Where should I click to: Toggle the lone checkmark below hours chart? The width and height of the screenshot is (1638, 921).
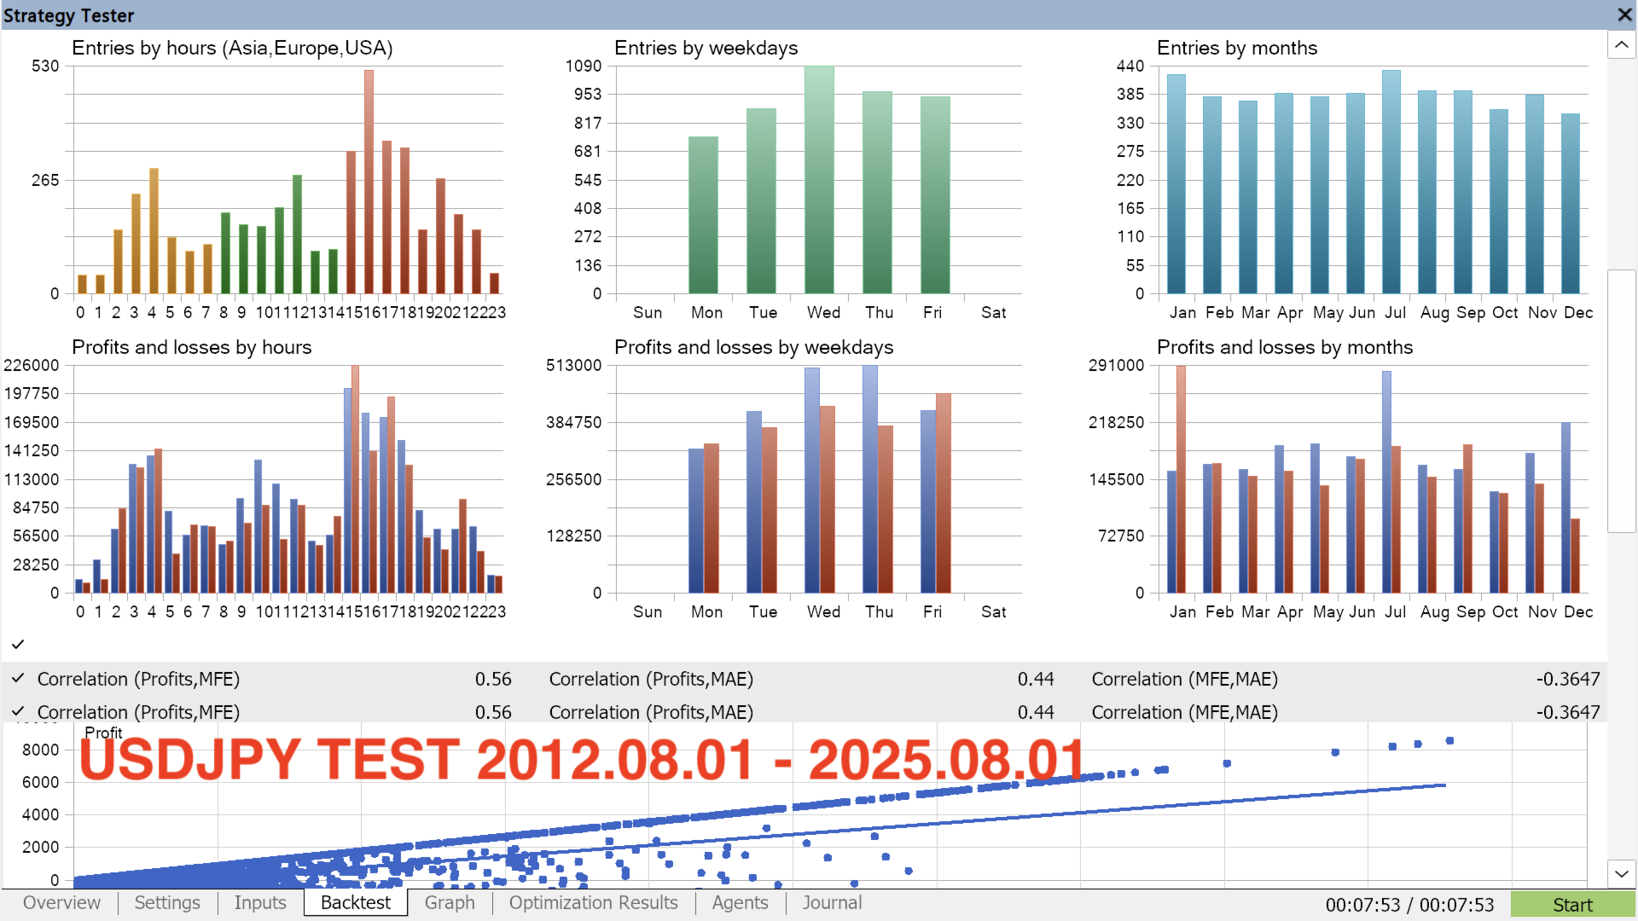tap(18, 644)
